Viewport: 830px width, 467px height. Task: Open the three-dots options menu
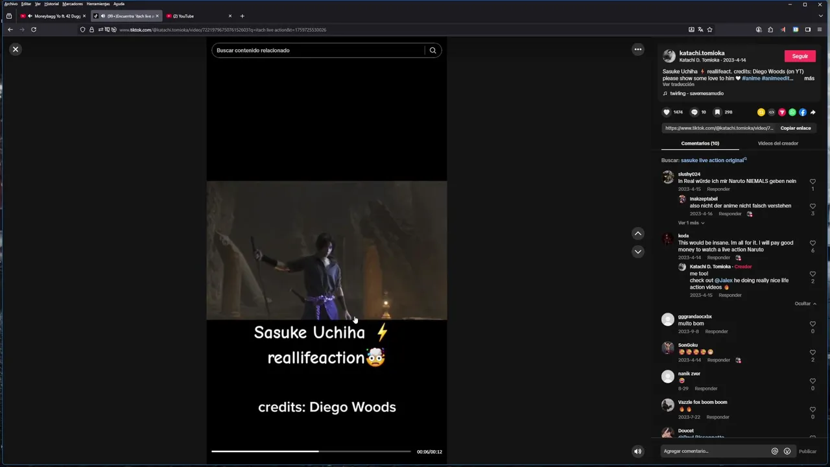(638, 49)
